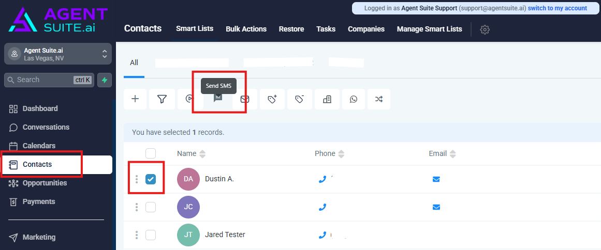Switch to Tasks tab
Screen dimensions: 601x250
coord(326,29)
